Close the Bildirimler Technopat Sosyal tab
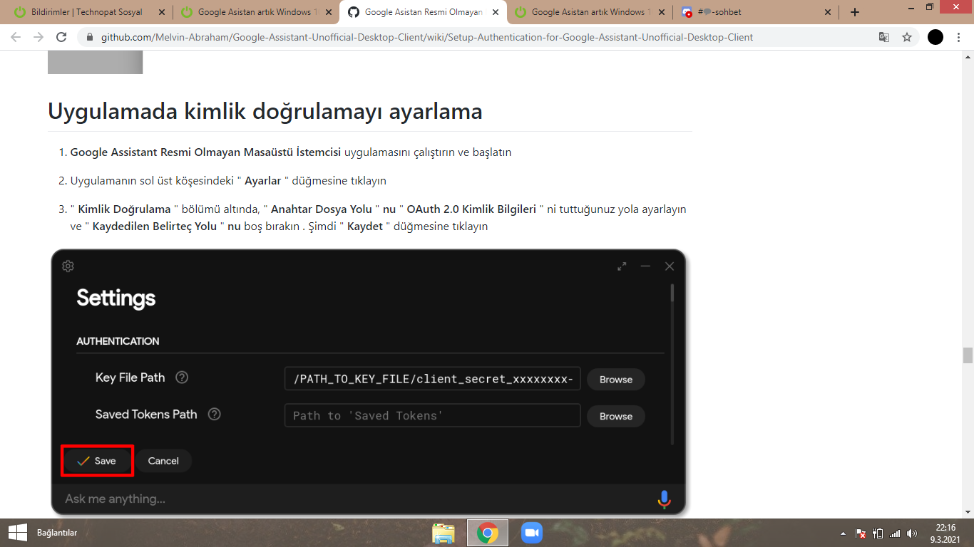This screenshot has width=974, height=547. coord(161,12)
